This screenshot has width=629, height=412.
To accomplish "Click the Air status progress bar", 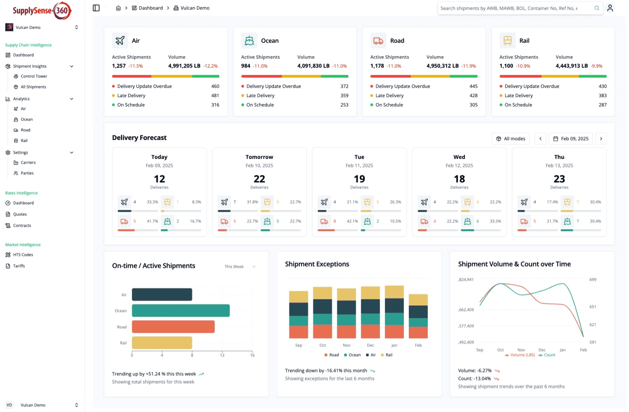I will click(165, 76).
